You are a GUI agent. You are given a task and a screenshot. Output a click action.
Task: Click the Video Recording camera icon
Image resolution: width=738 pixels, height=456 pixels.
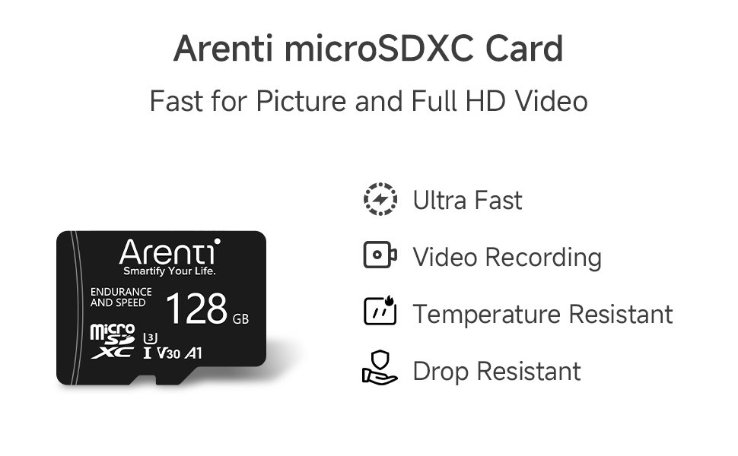pyautogui.click(x=380, y=255)
